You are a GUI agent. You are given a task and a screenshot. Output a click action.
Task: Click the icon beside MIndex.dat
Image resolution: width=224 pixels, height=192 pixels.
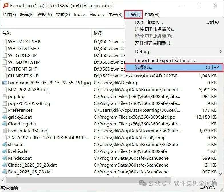coord(5,158)
